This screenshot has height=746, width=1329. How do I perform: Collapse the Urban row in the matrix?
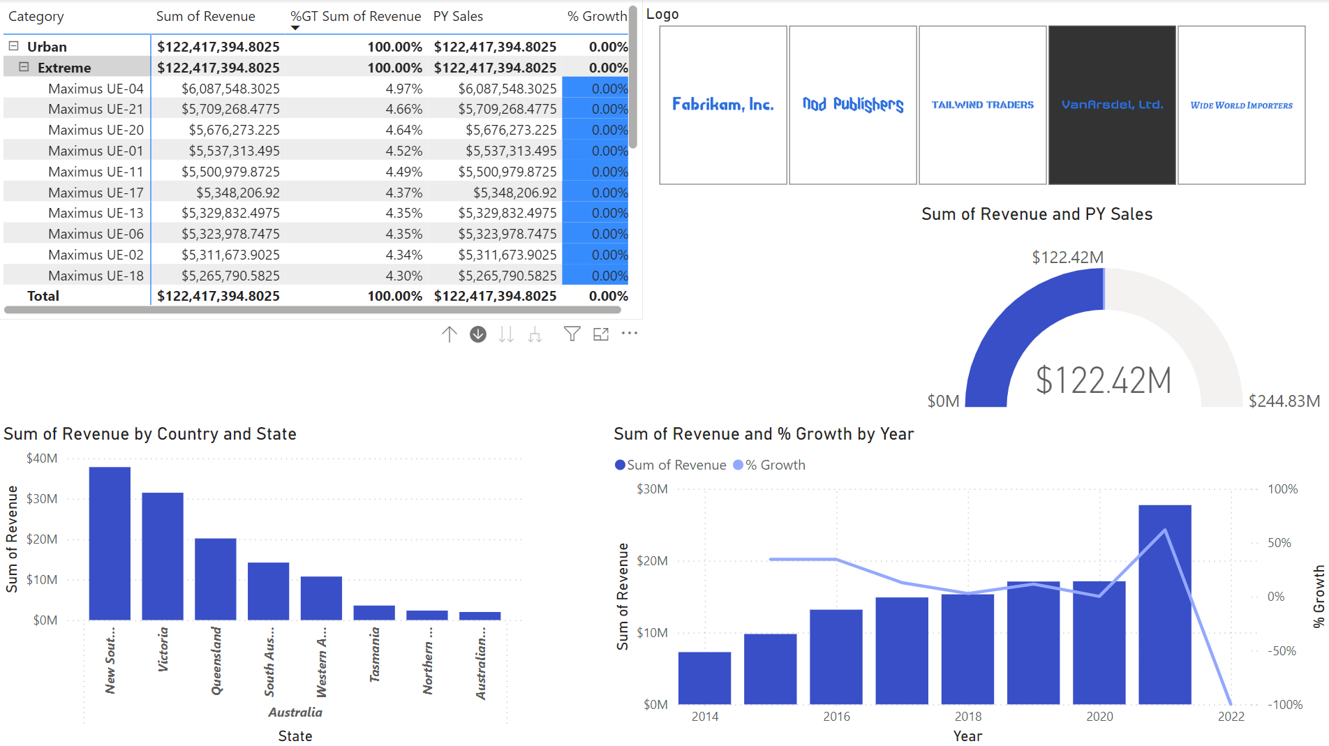[13, 46]
